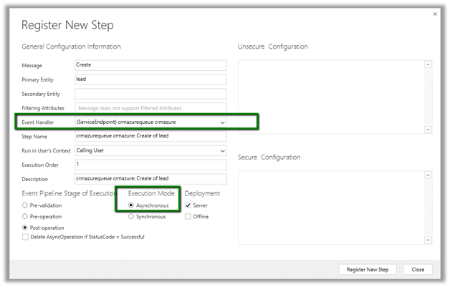Click into the Message input field

pos(150,65)
